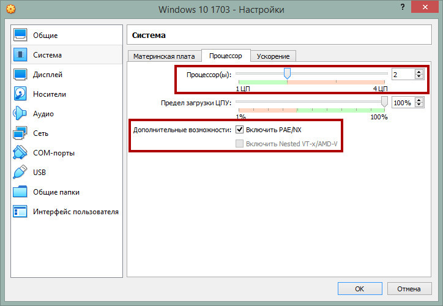Viewport: 443px width, 306px height.
Task: Open the Дисплей settings label
Action: (x=48, y=75)
